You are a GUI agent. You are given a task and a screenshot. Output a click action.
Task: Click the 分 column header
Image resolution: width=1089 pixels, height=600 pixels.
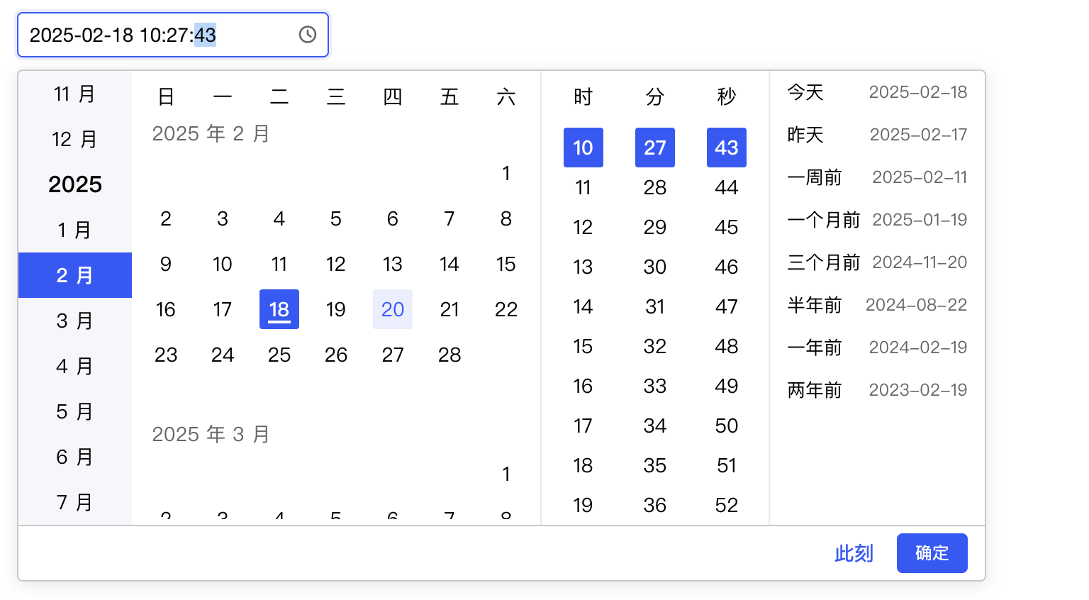[x=655, y=96]
